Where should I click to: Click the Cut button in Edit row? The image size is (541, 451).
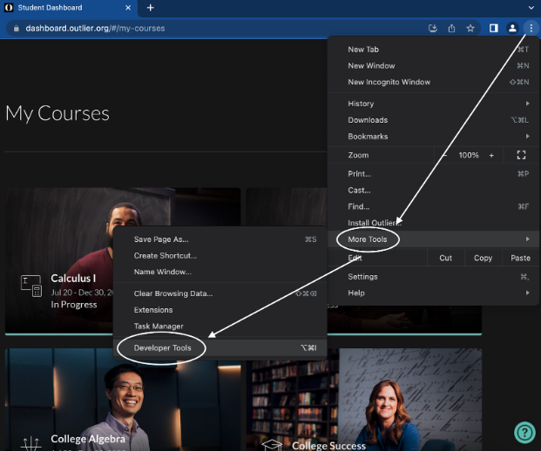tap(445, 258)
